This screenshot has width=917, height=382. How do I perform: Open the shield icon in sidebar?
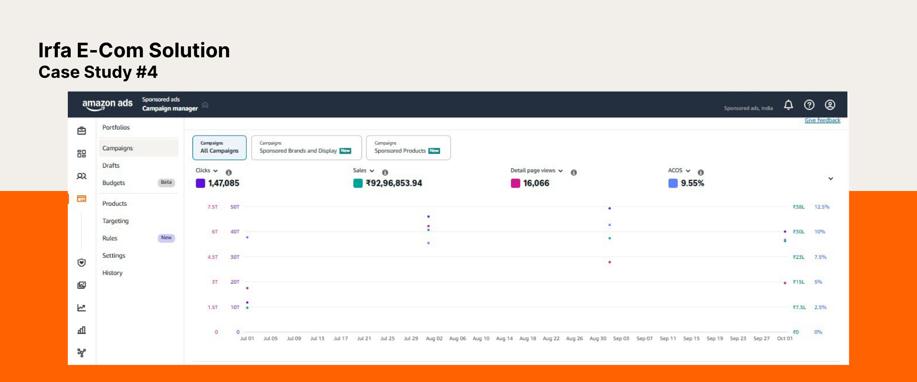click(82, 263)
